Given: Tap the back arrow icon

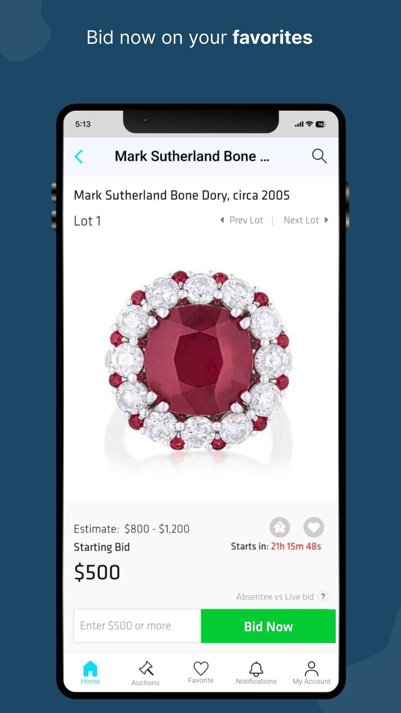Looking at the screenshot, I should pos(79,156).
